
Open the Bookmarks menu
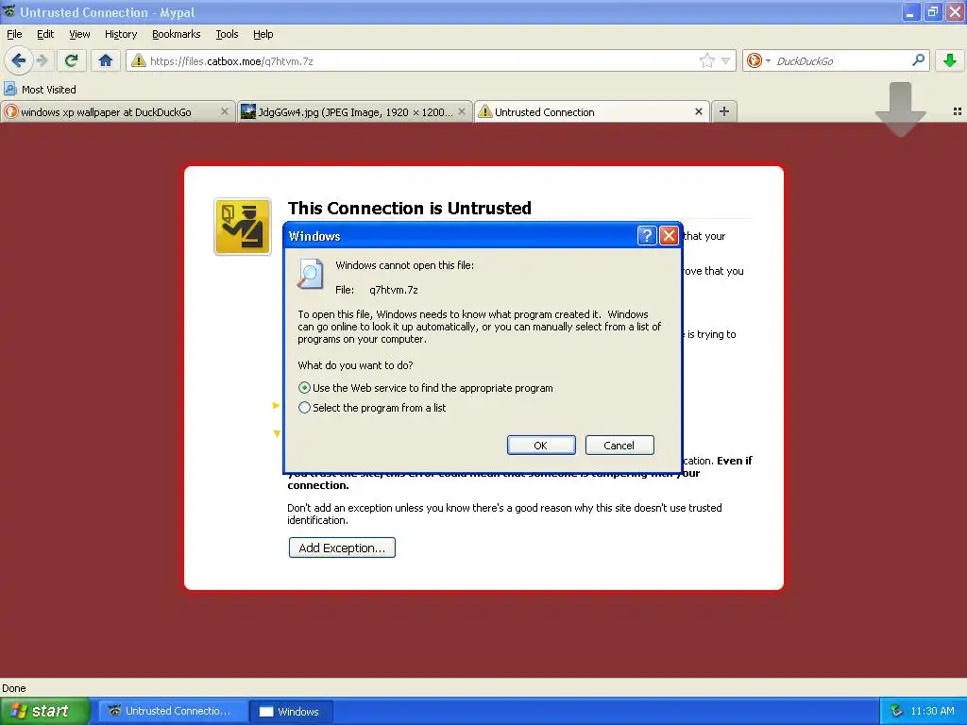coord(176,34)
